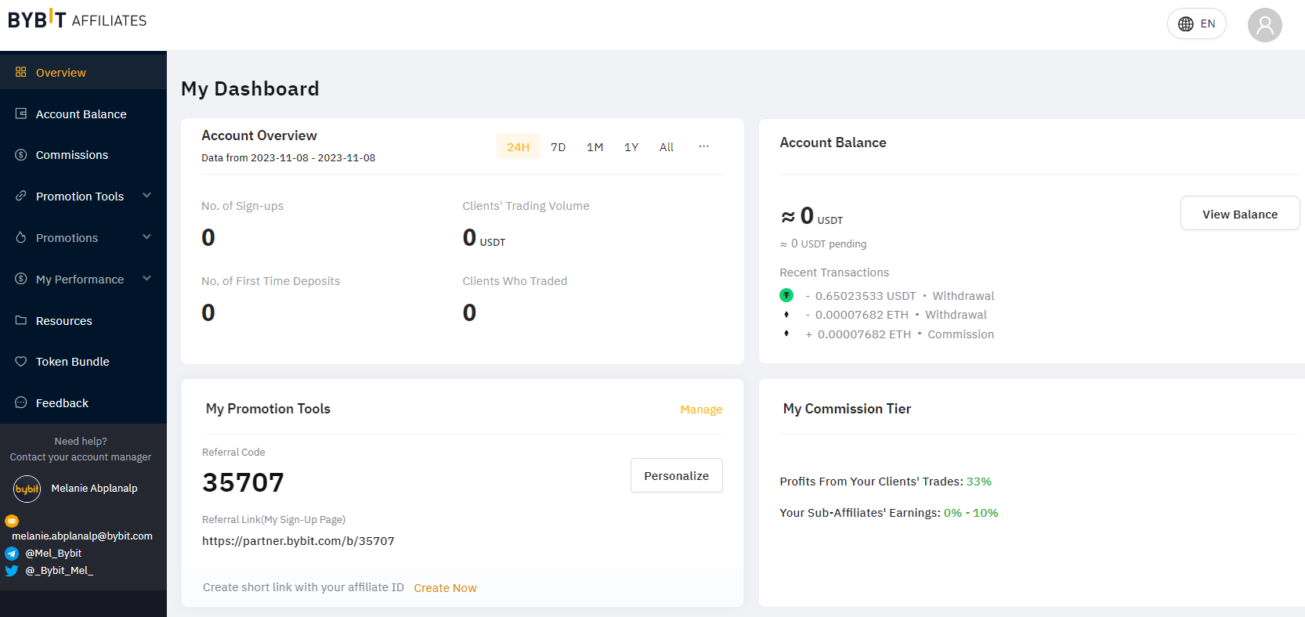Click the ETH icon on Commission row
The height and width of the screenshot is (617, 1305).
pos(786,334)
